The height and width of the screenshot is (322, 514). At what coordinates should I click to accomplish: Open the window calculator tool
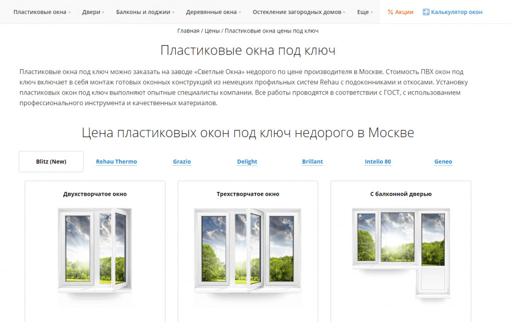[452, 11]
